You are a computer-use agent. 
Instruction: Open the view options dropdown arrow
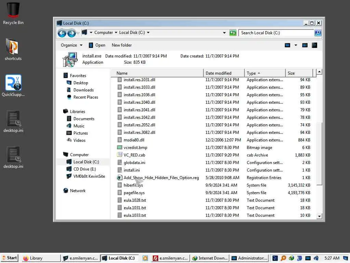[296, 46]
